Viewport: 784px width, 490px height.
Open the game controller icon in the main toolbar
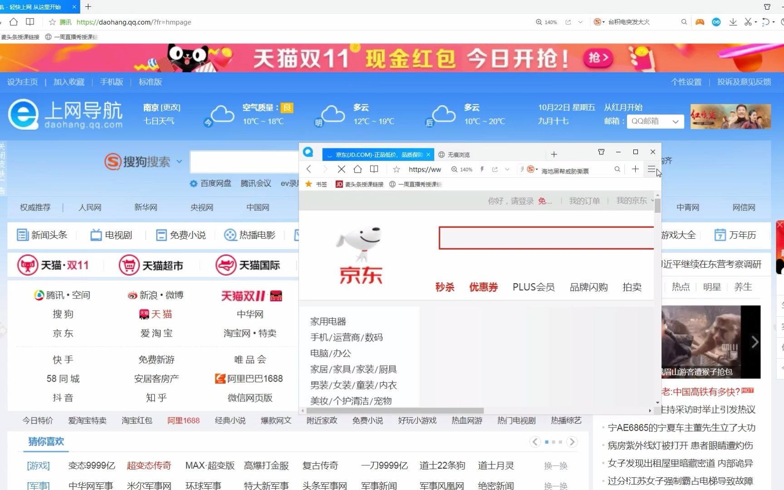click(700, 22)
